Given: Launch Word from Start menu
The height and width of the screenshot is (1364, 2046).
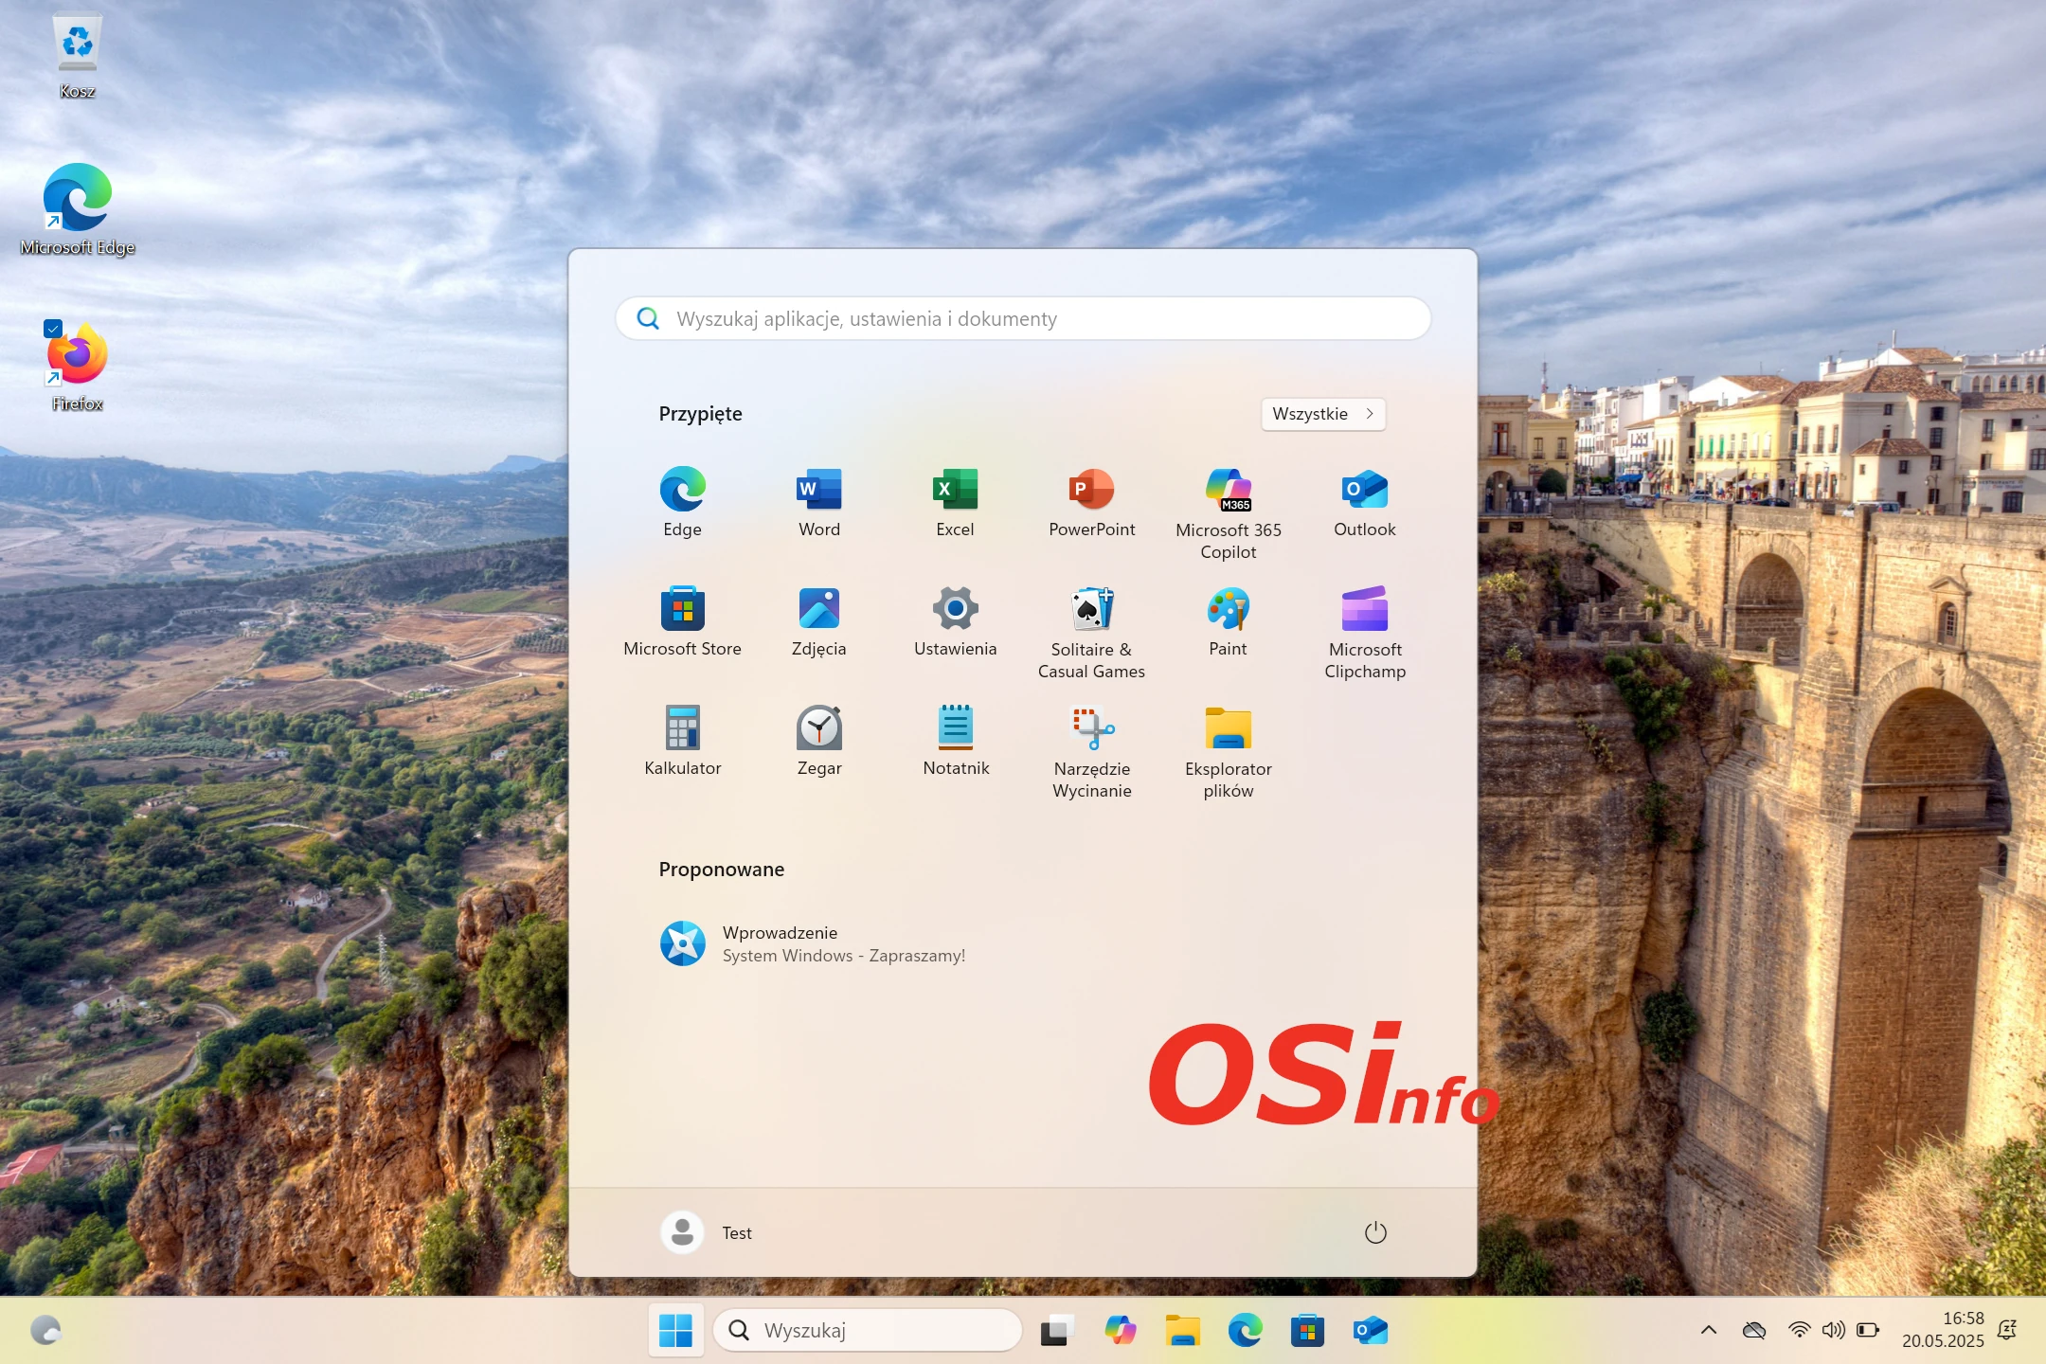Looking at the screenshot, I should pyautogui.click(x=818, y=502).
